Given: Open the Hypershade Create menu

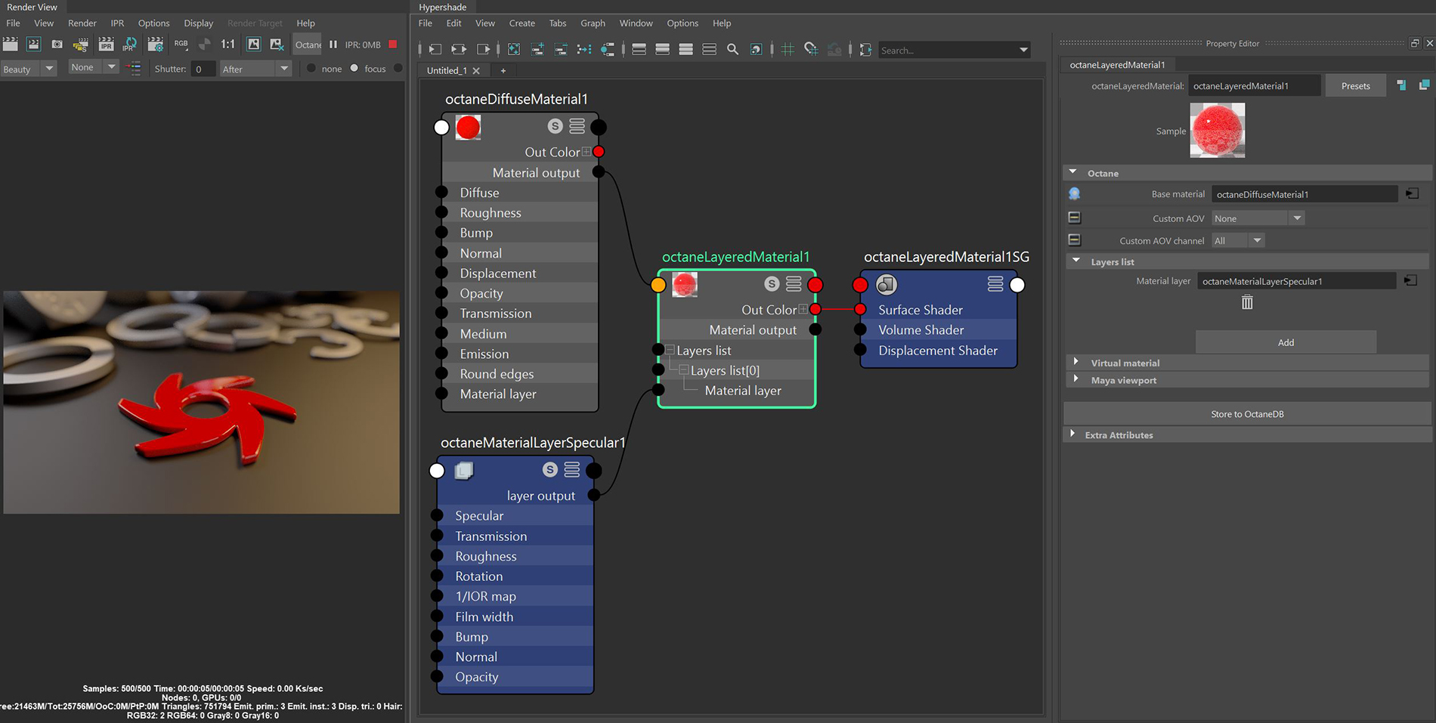Looking at the screenshot, I should [521, 23].
